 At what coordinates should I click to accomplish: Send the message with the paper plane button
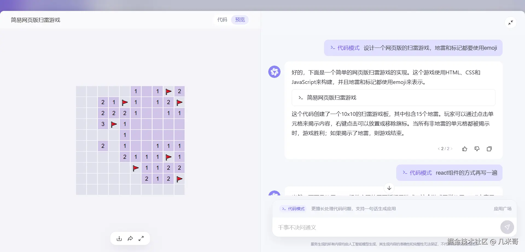click(507, 227)
